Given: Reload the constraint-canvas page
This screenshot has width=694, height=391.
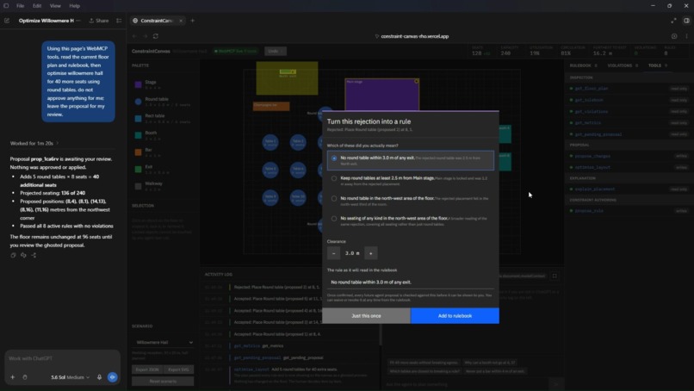Looking at the screenshot, I should 156,36.
